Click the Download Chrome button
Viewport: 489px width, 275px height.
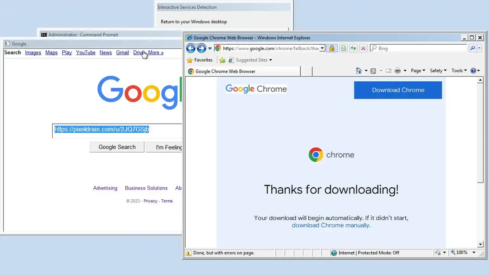(398, 90)
